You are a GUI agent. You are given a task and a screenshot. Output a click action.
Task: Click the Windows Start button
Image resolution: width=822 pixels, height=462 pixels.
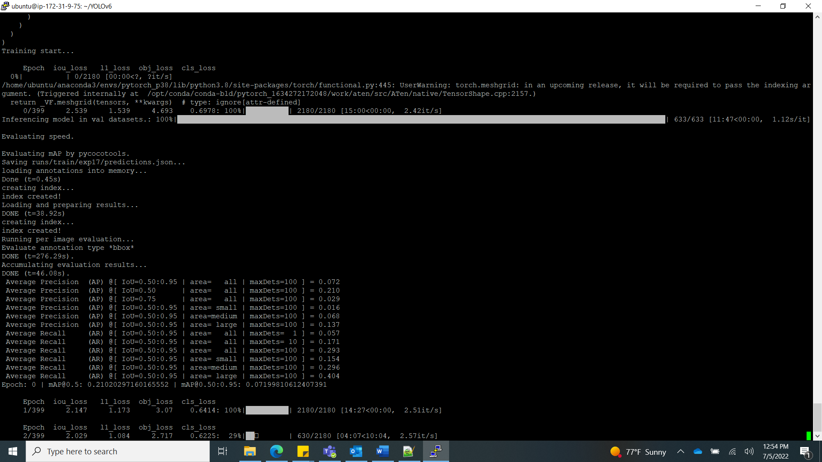12,451
